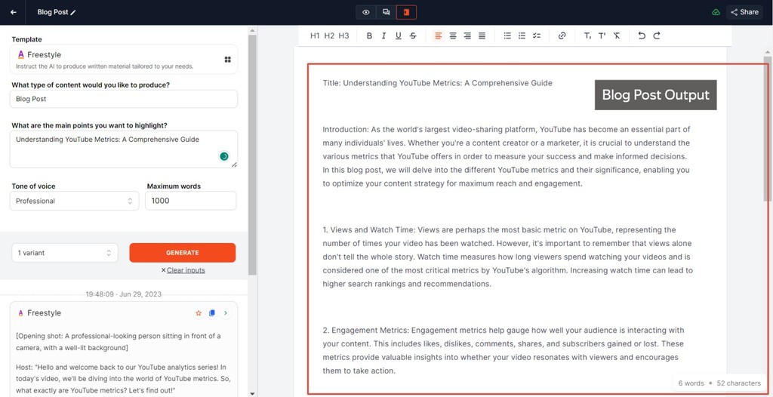The image size is (773, 397).
Task: Toggle the orange side panel layout view
Action: pyautogui.click(x=406, y=12)
